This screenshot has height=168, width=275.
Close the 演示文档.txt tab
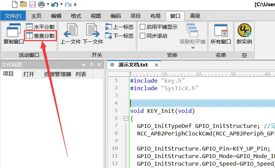157,65
